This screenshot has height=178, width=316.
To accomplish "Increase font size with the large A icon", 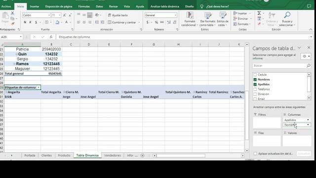I will [65, 15].
